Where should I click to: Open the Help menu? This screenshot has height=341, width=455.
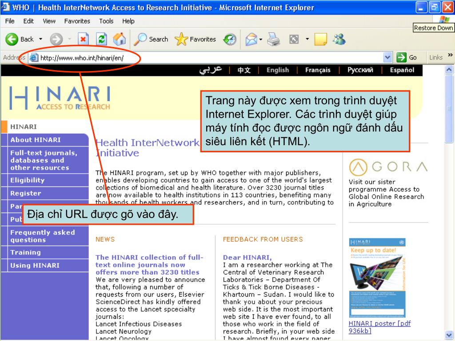click(x=128, y=21)
